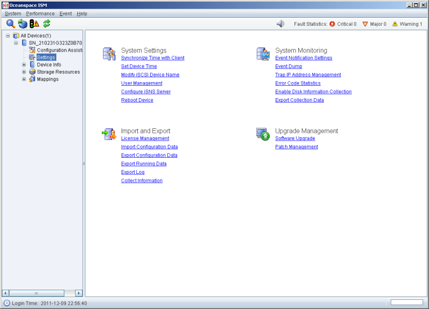This screenshot has height=309, width=429.
Task: Click Modify iSCSI Device Name link
Action: pyautogui.click(x=150, y=75)
